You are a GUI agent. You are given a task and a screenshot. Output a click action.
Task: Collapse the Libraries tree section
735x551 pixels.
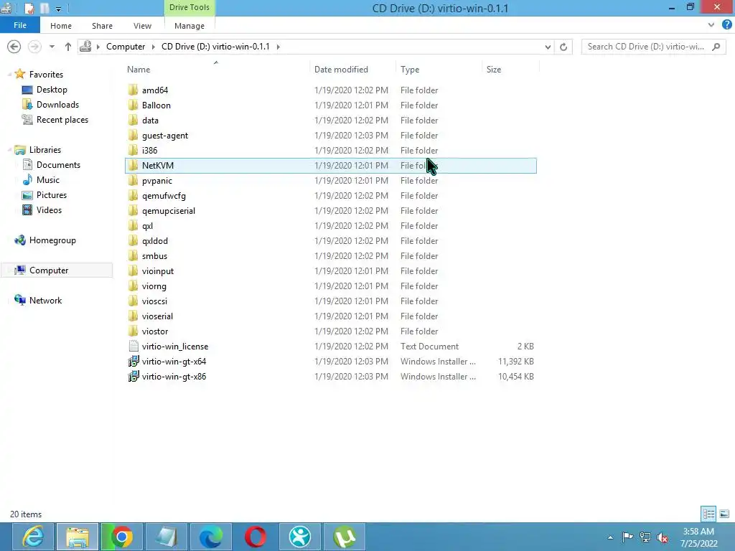(9, 150)
